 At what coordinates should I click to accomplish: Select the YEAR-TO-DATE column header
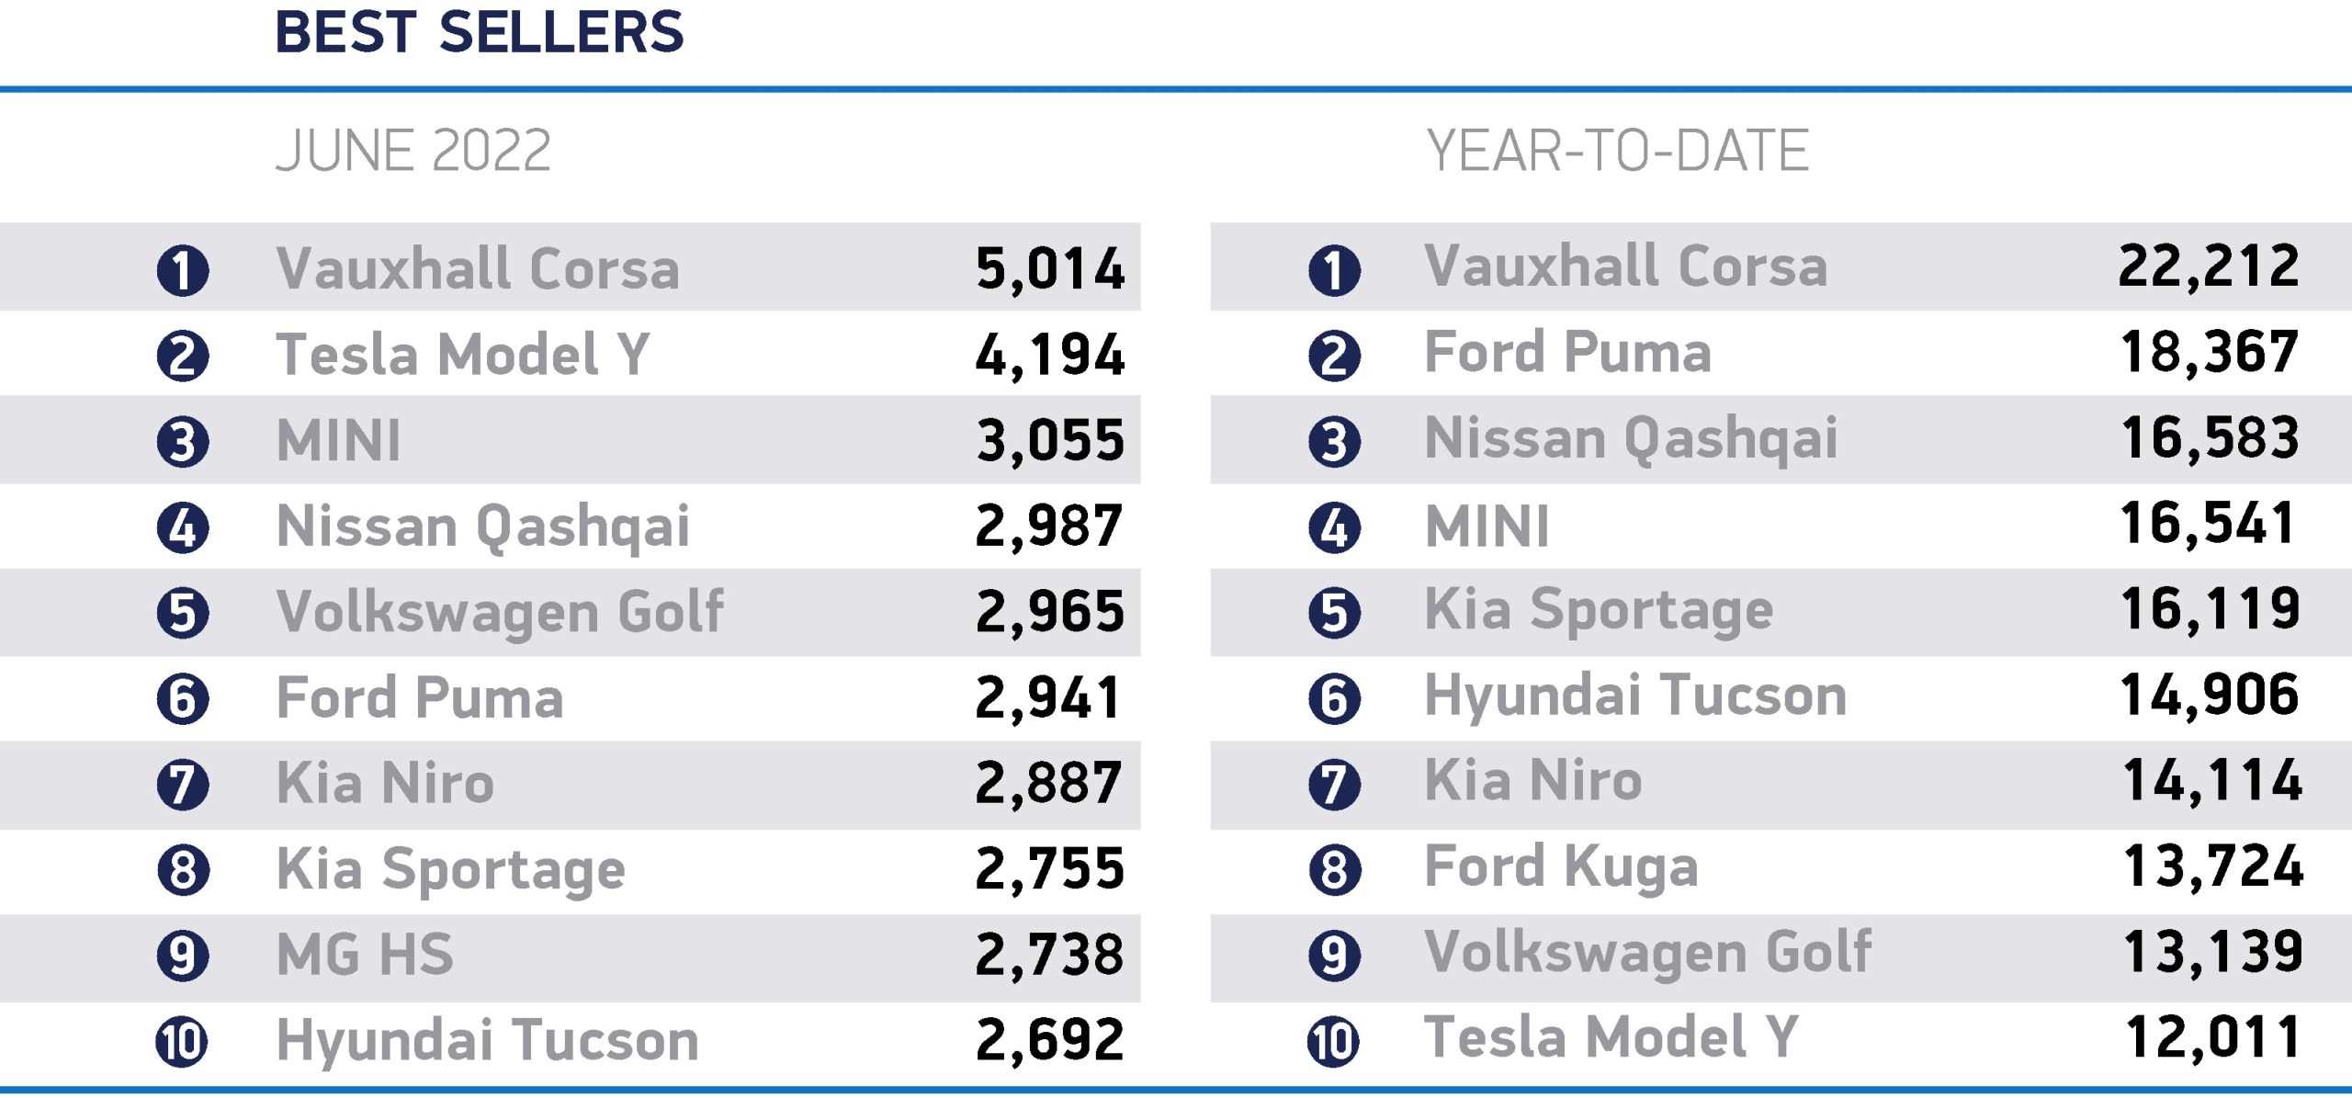pyautogui.click(x=1617, y=151)
